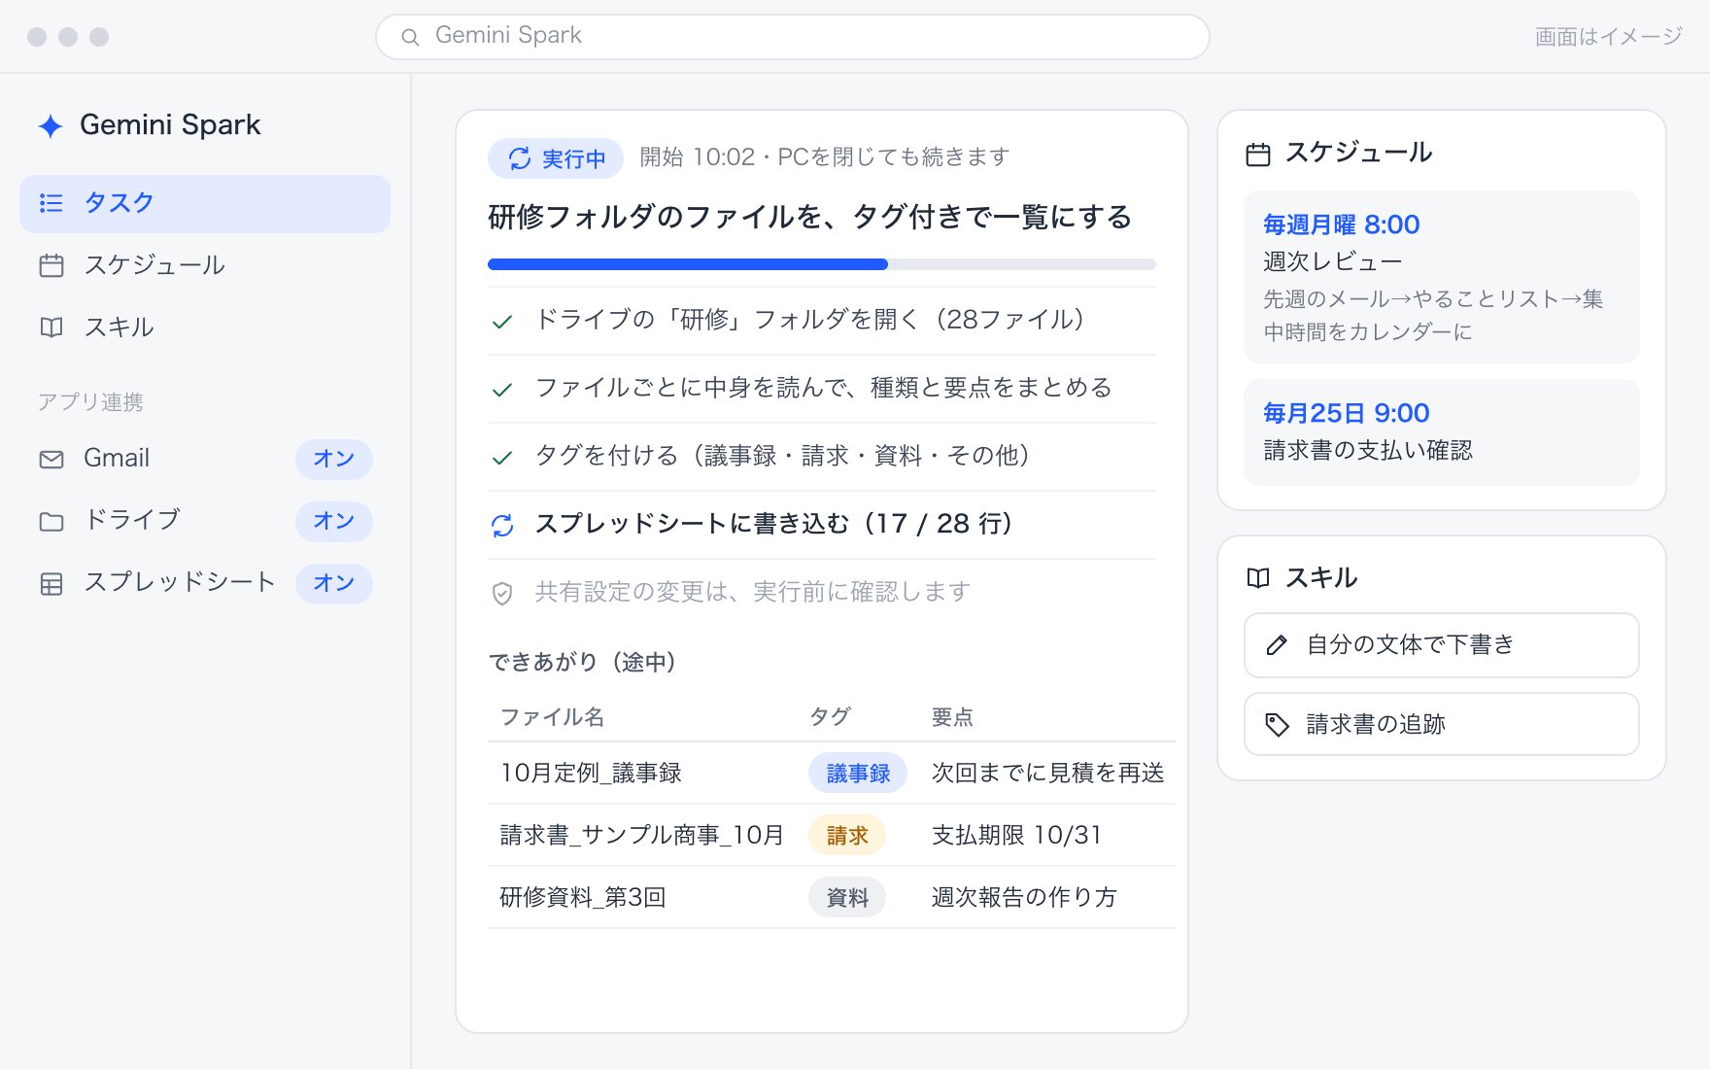Image resolution: width=1710 pixels, height=1069 pixels.
Task: Click the checkmark beside ファイルごとに中身を読んで
Action: [502, 390]
